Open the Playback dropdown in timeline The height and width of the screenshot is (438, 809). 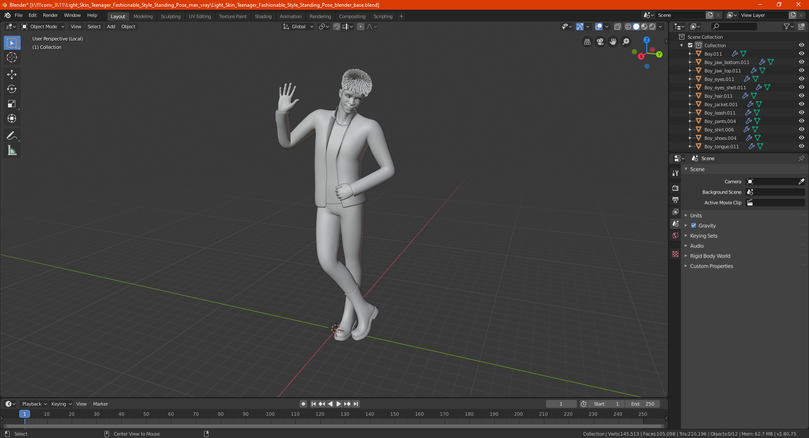click(x=34, y=404)
